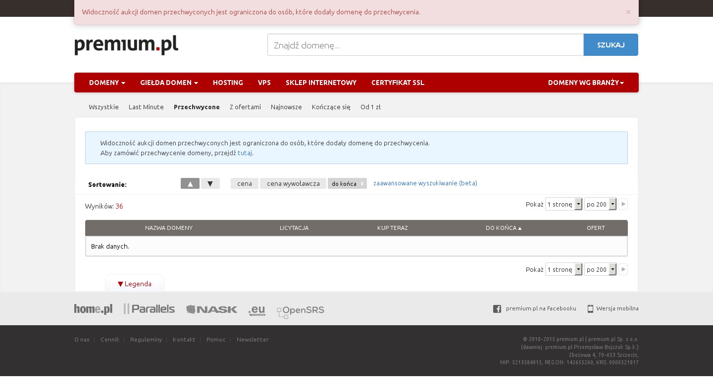Open the Domeny dropdown menu
The height and width of the screenshot is (387, 713).
(107, 83)
